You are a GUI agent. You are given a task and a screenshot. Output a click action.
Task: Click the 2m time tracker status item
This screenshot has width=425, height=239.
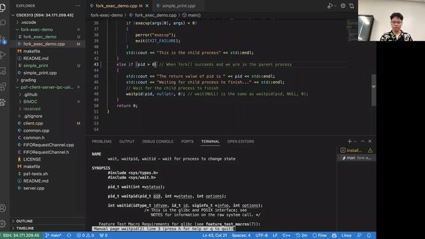(x=301, y=236)
